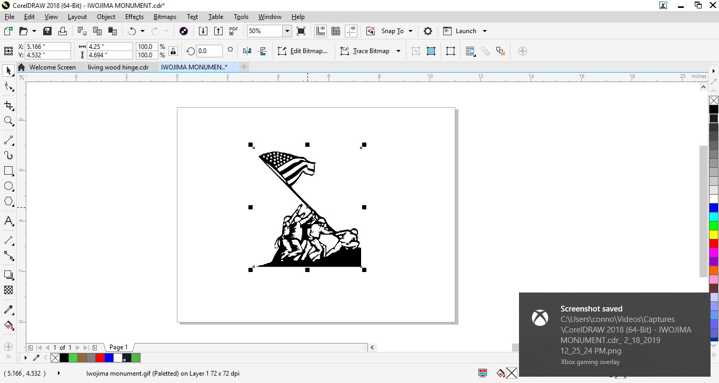Expand the Launch dropdown
This screenshot has width=719, height=383.
(485, 31)
